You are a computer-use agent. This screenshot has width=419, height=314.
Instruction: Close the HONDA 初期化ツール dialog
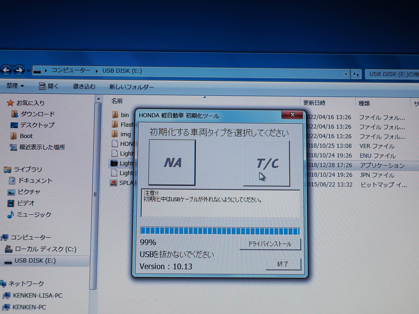click(x=292, y=115)
